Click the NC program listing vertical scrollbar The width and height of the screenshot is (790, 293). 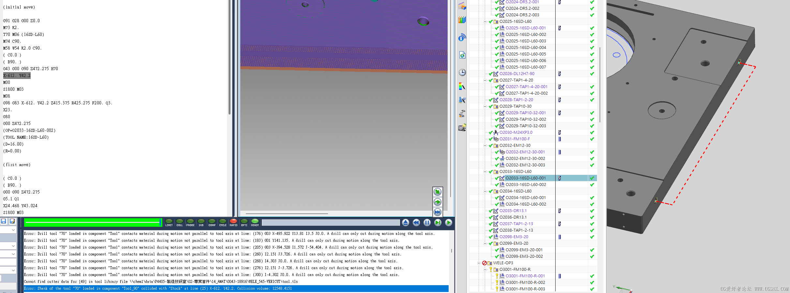point(230,57)
